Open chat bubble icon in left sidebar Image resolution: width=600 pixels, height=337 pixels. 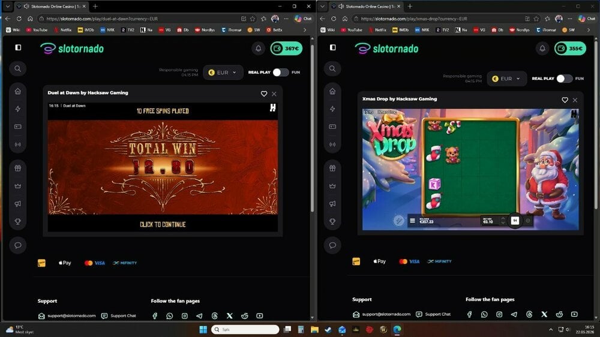(17, 245)
